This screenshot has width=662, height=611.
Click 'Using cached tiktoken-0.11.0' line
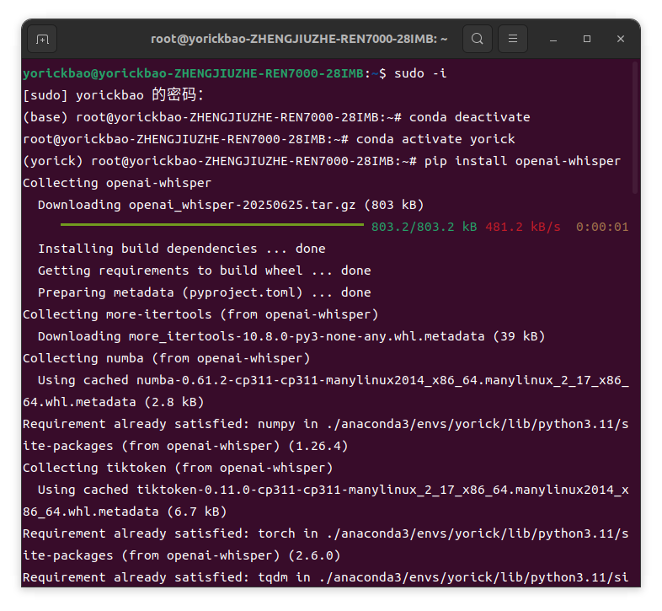tap(326, 501)
